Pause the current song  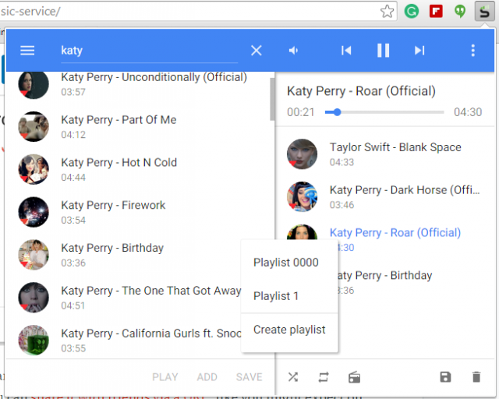383,51
